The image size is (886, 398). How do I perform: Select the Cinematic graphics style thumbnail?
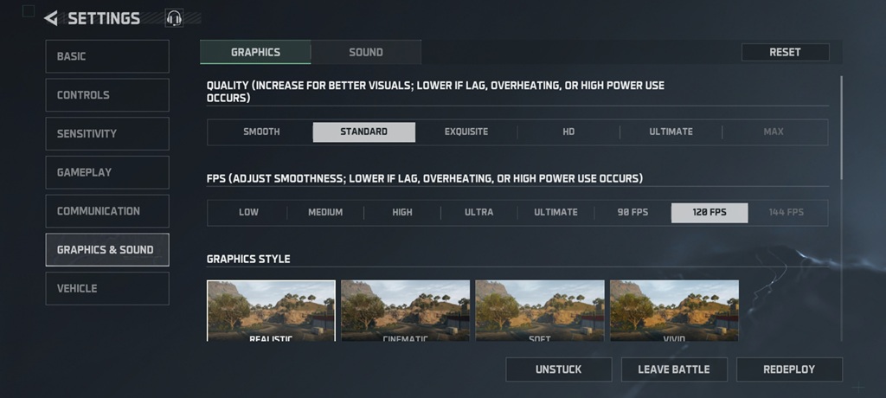(405, 310)
